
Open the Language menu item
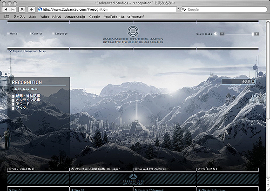coord(60,34)
